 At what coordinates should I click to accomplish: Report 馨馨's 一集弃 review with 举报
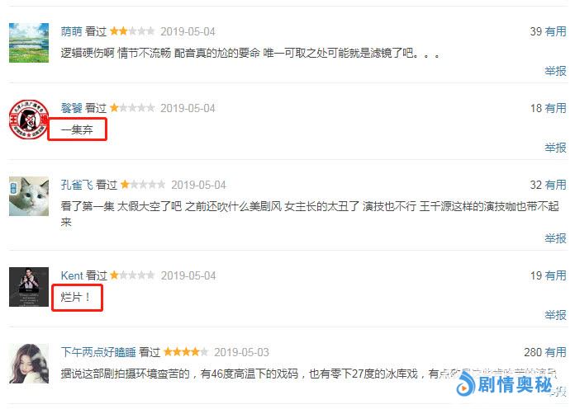point(555,148)
